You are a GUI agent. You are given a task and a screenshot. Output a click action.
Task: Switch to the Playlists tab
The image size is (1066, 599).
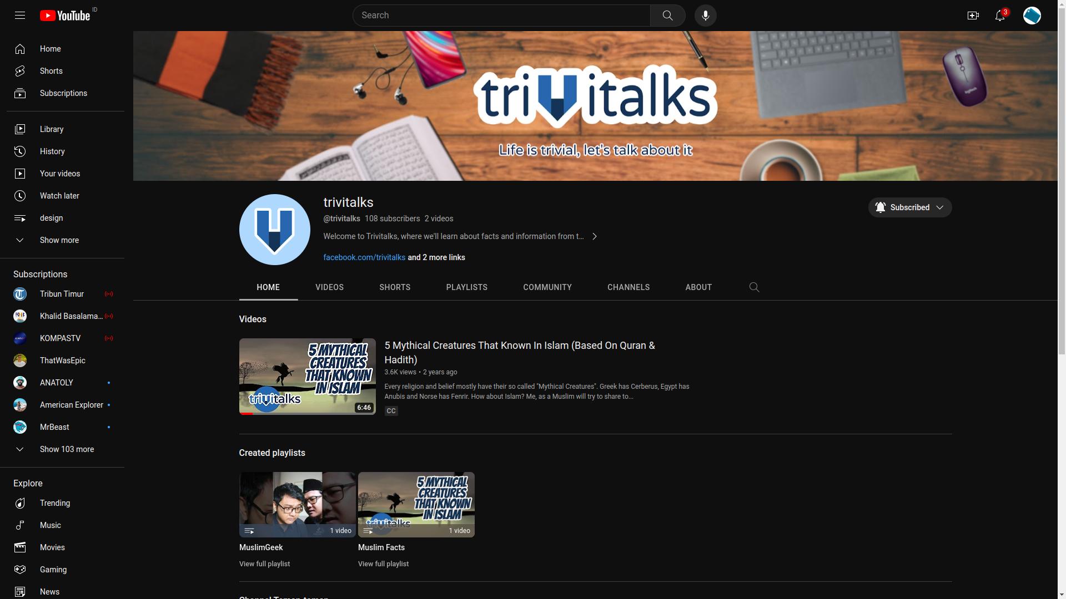[466, 287]
